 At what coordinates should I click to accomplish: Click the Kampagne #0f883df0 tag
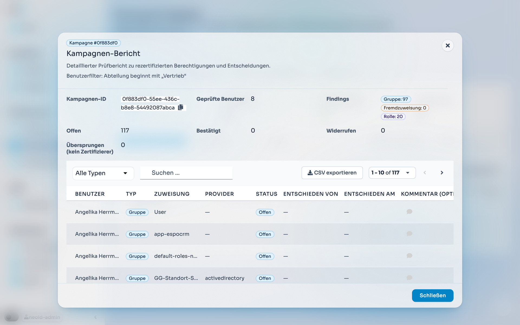point(93,43)
